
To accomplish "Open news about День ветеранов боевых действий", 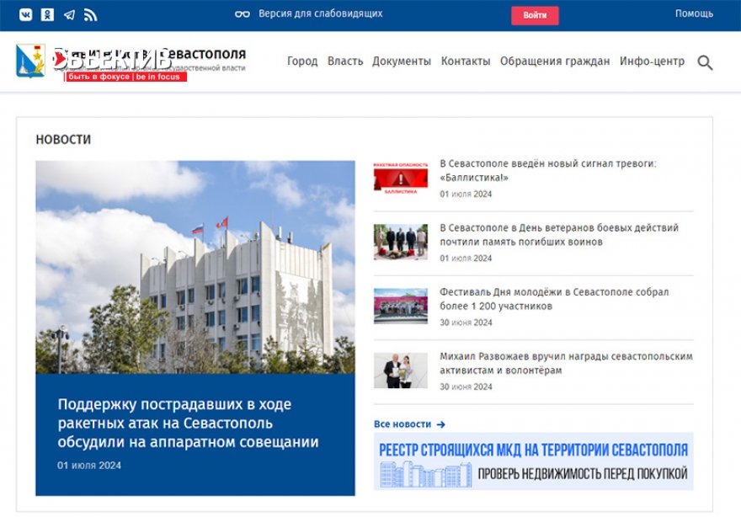I will 559,235.
